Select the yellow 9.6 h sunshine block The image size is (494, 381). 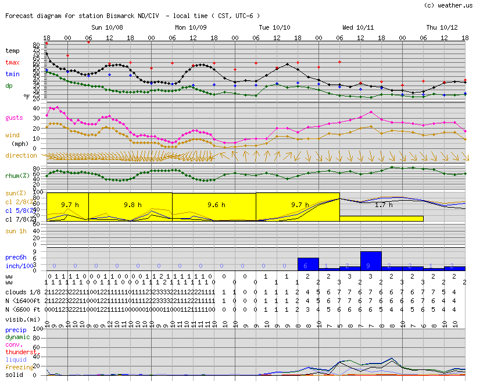[214, 206]
